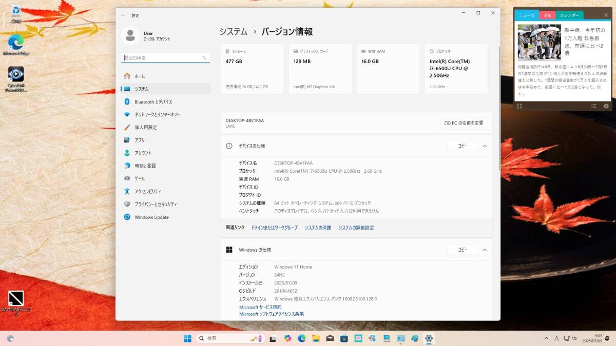Close the news widget
The width and height of the screenshot is (616, 346).
coord(606,15)
